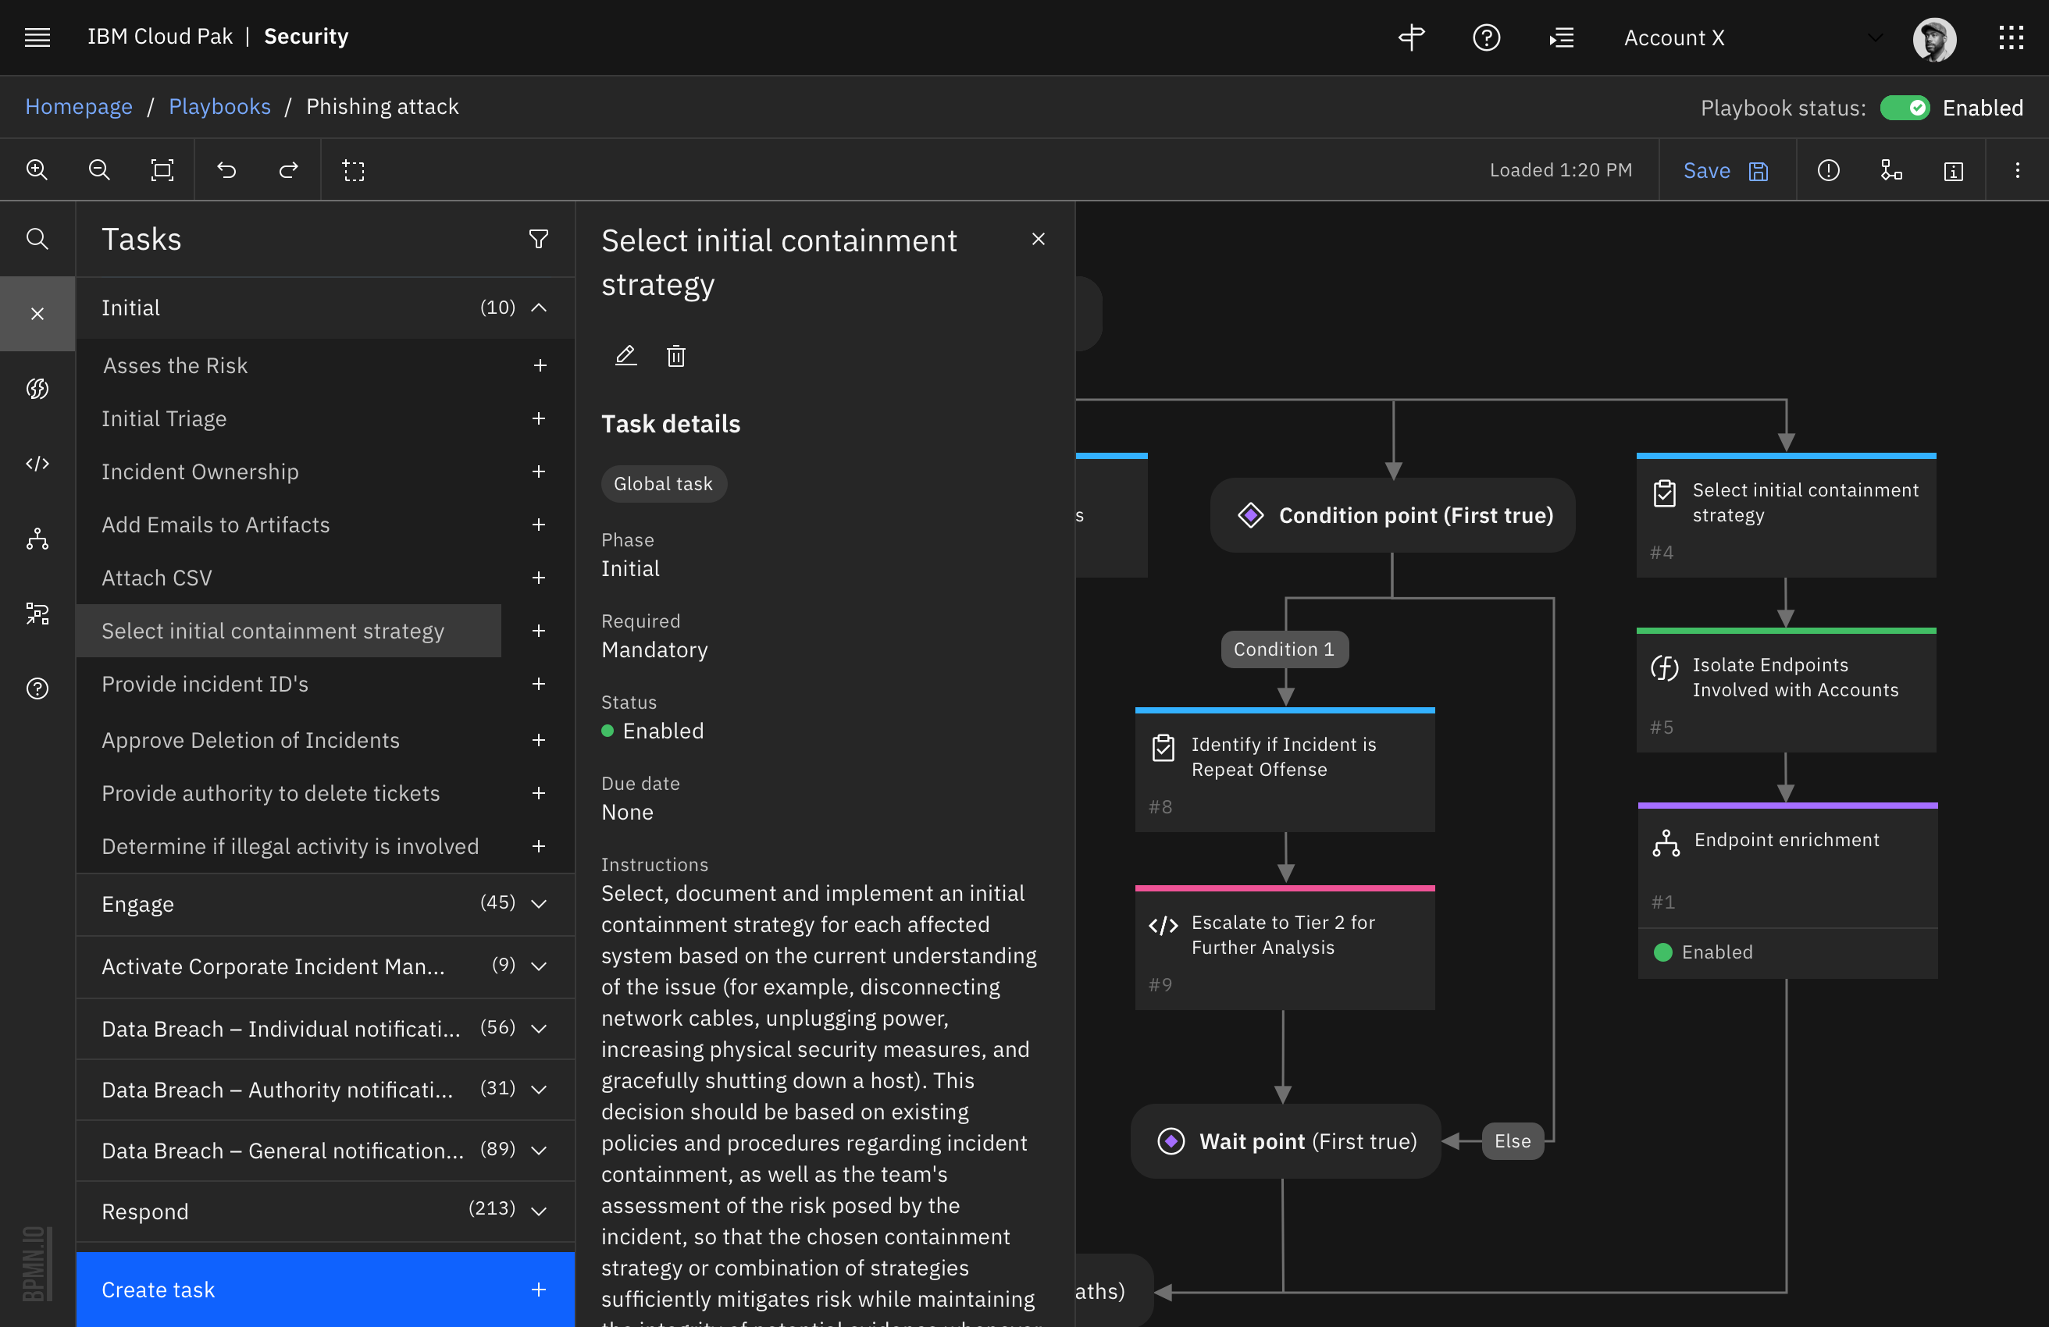Undo the last change
The image size is (2049, 1327).
tap(228, 169)
